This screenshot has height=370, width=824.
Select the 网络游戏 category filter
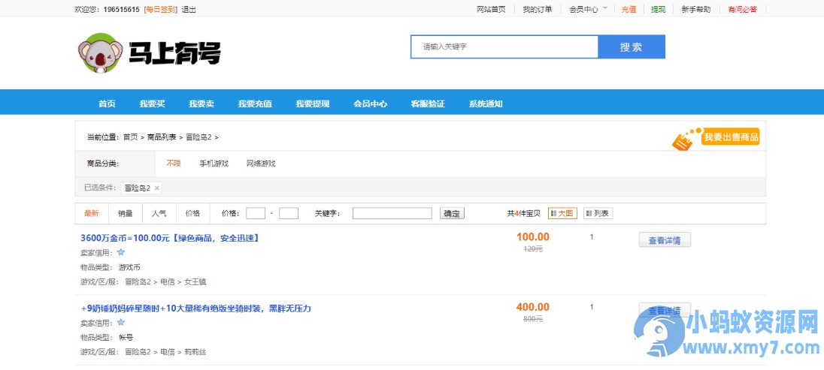261,163
